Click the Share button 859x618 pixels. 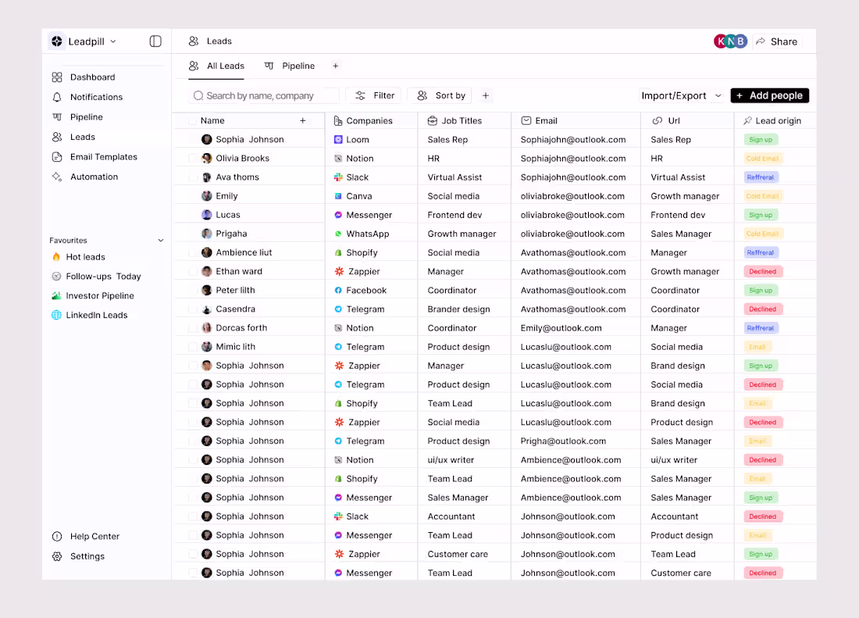pyautogui.click(x=778, y=41)
